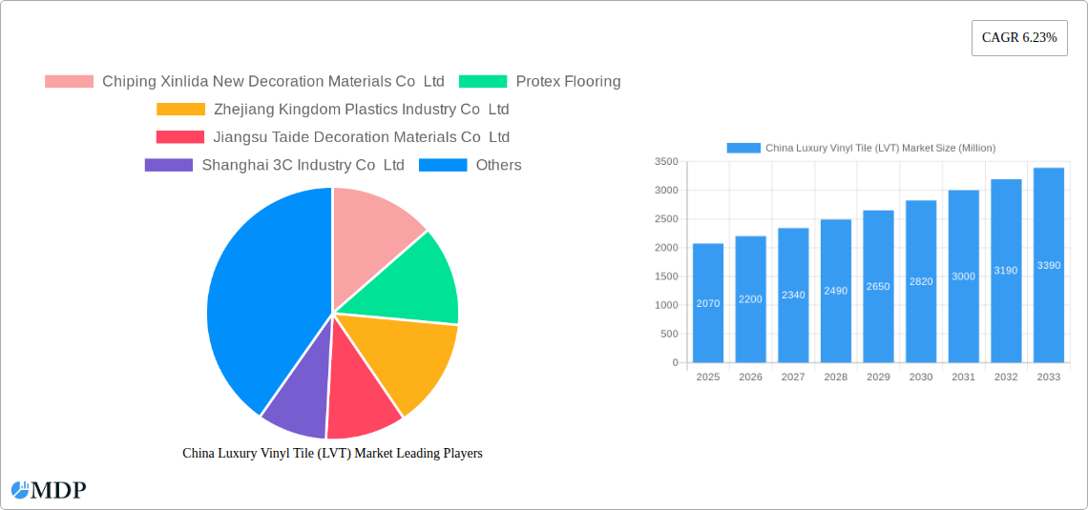Click the CAGR 6.23% badge
This screenshot has height=510, width=1088.
point(1019,38)
